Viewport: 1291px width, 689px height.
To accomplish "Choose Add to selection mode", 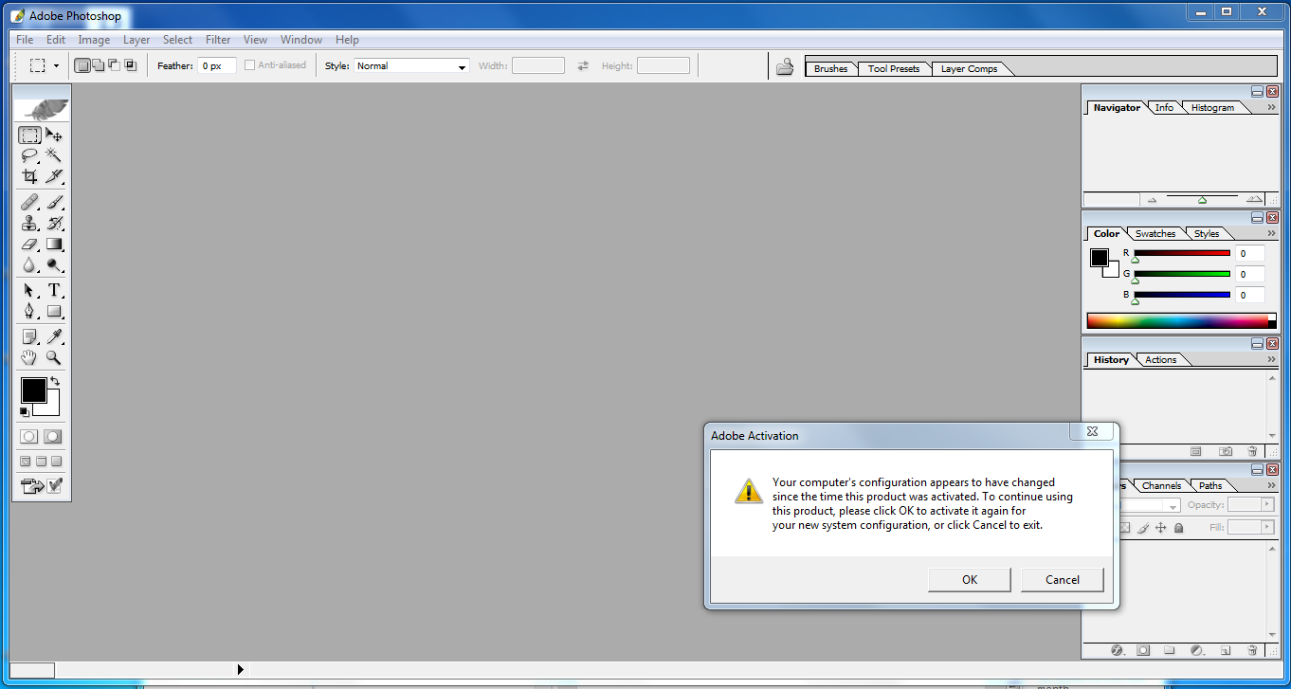I will tap(99, 65).
